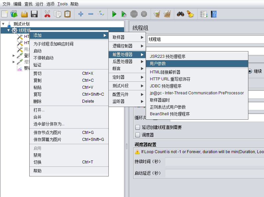Click the blue minus Collapse All icon
Image resolution: width=264 pixels, height=197 pixels.
coord(90,14)
